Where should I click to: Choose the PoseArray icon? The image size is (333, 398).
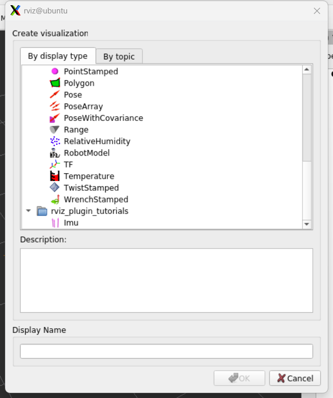click(x=55, y=106)
